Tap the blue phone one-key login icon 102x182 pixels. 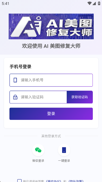pos(64,150)
